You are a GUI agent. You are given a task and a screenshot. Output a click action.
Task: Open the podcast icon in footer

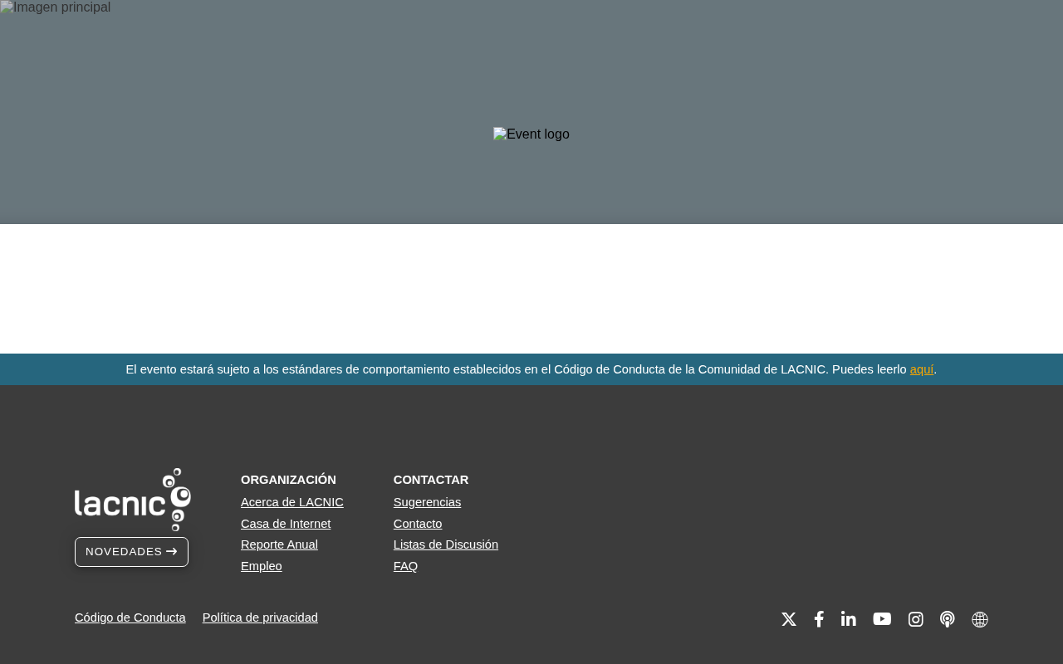pyautogui.click(x=948, y=619)
